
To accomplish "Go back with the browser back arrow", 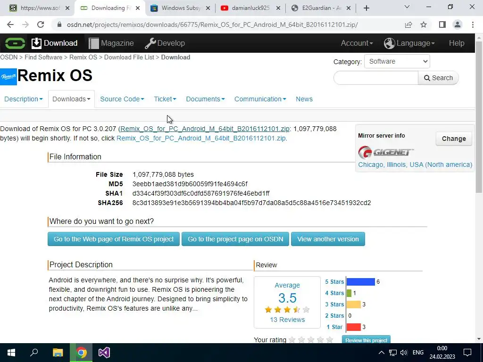I will (x=10, y=25).
